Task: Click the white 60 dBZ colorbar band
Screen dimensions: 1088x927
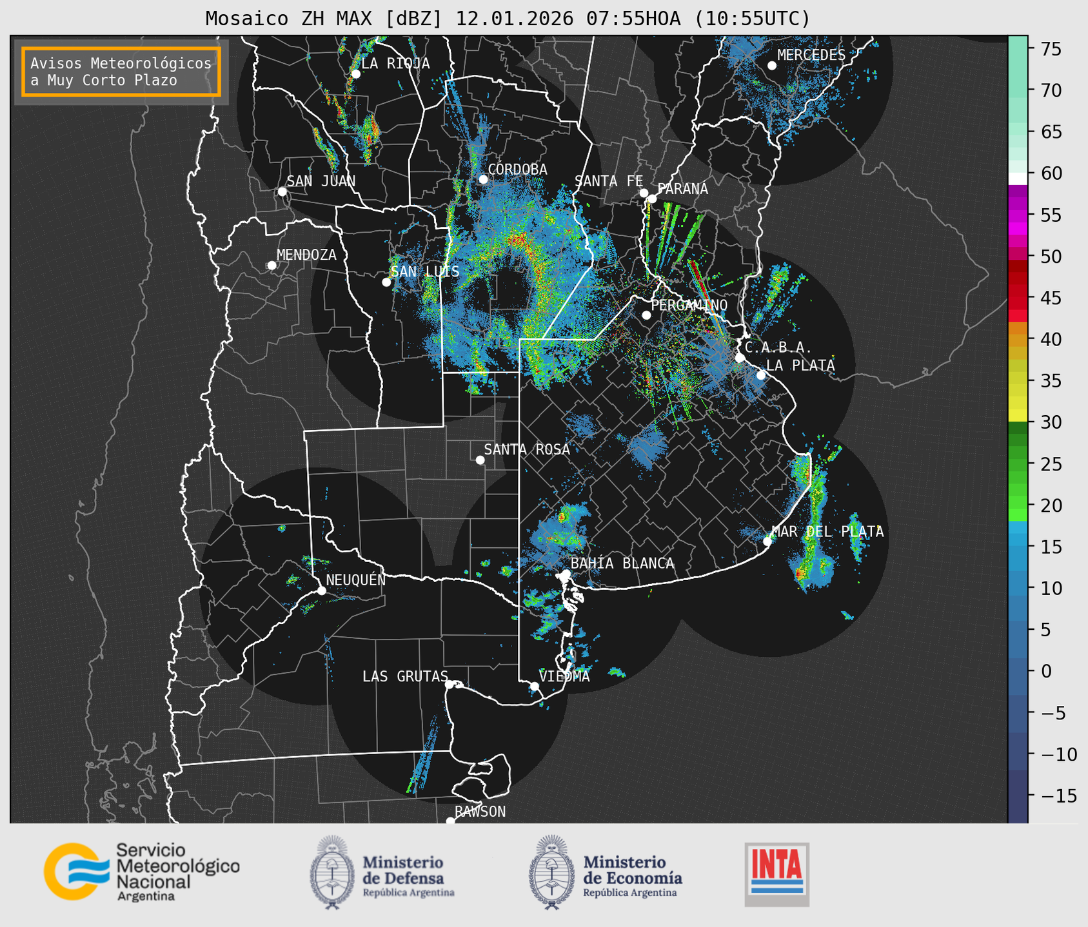Action: coord(1018,179)
